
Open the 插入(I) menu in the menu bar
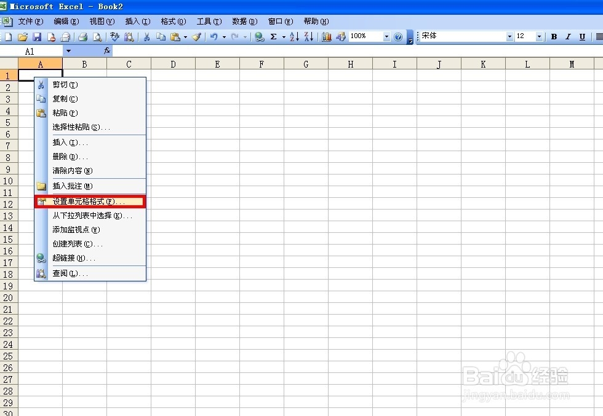(138, 22)
